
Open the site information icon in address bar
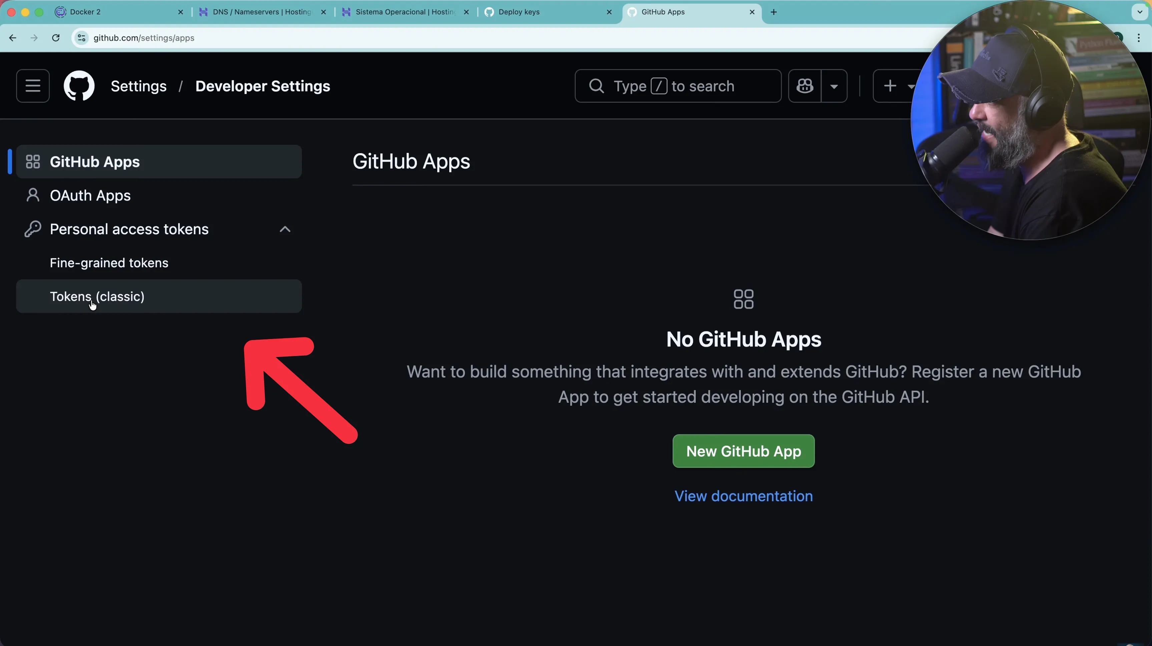[x=81, y=38]
